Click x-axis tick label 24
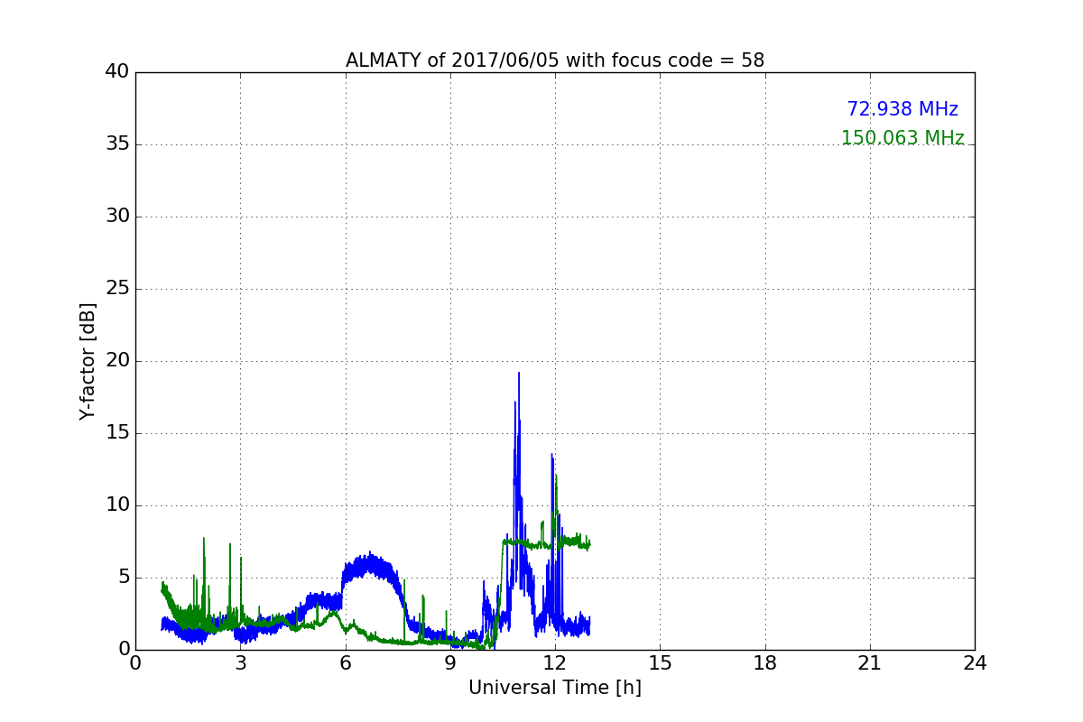 [x=975, y=663]
